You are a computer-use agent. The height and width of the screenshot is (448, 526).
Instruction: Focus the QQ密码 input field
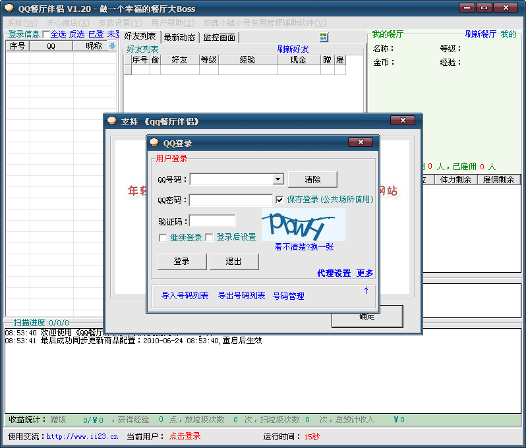coord(231,200)
